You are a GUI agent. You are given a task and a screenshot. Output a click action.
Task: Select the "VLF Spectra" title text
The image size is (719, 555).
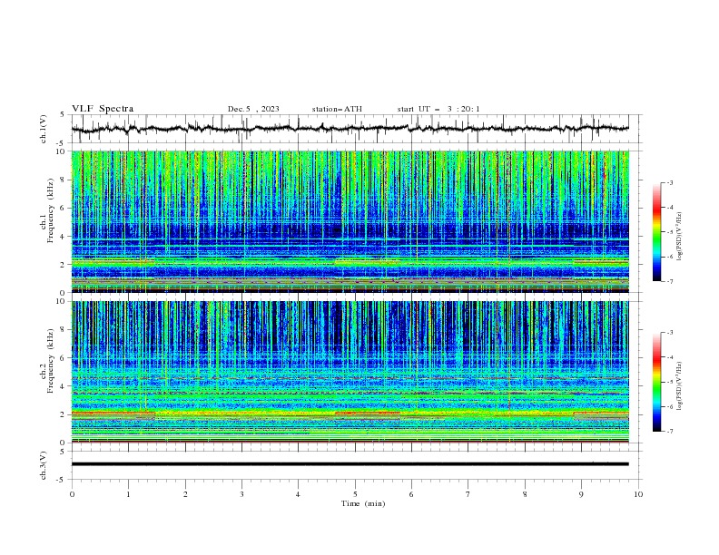[x=103, y=109]
